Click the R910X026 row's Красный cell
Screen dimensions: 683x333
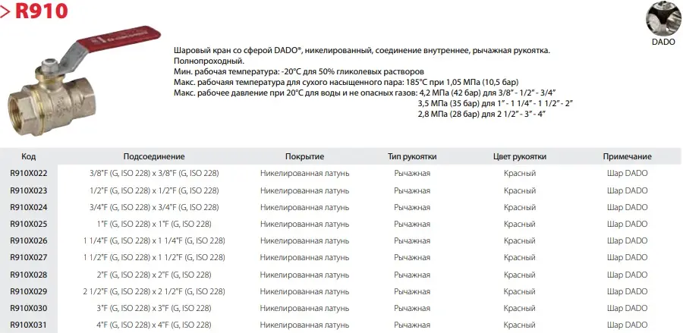click(x=520, y=240)
